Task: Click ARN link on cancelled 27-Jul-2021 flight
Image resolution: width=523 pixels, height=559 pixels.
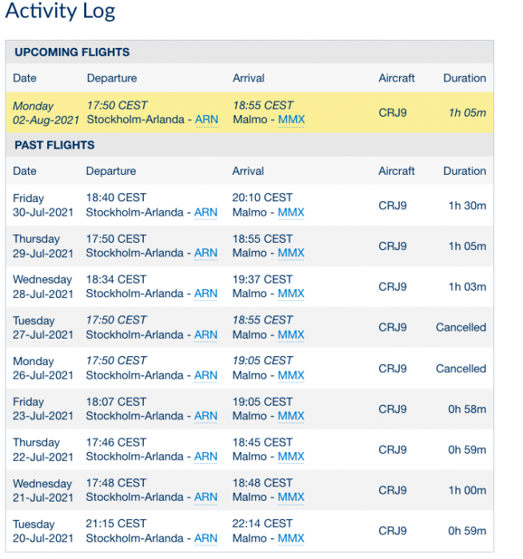Action: point(206,335)
